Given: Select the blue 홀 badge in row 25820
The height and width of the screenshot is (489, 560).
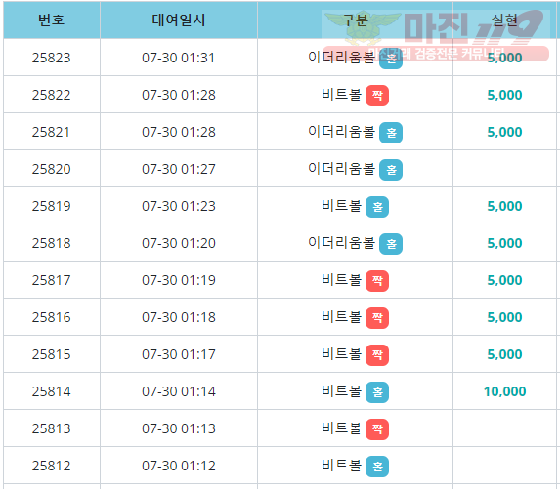Looking at the screenshot, I should click(391, 170).
